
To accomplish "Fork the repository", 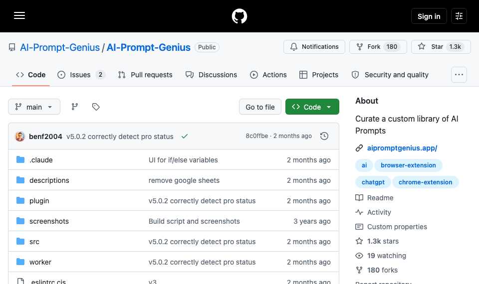I will coord(378,47).
